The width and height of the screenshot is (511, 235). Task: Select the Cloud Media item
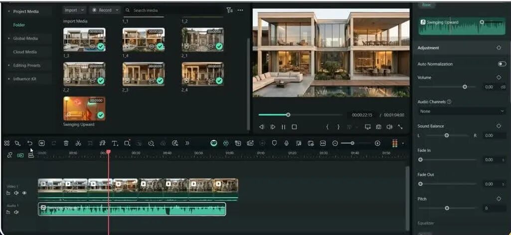(25, 52)
